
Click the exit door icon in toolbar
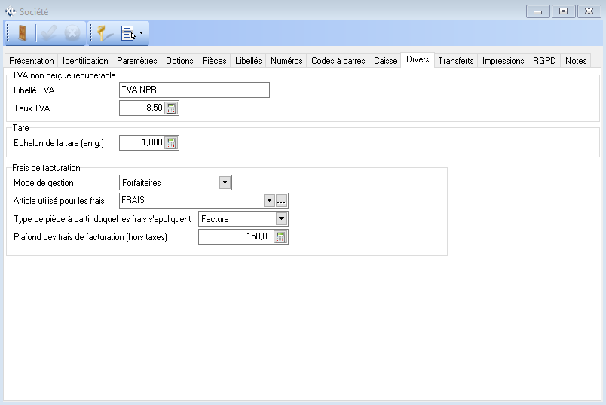pyautogui.click(x=20, y=33)
